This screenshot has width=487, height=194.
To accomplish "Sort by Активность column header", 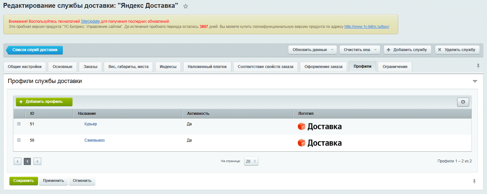I will click(x=238, y=114).
